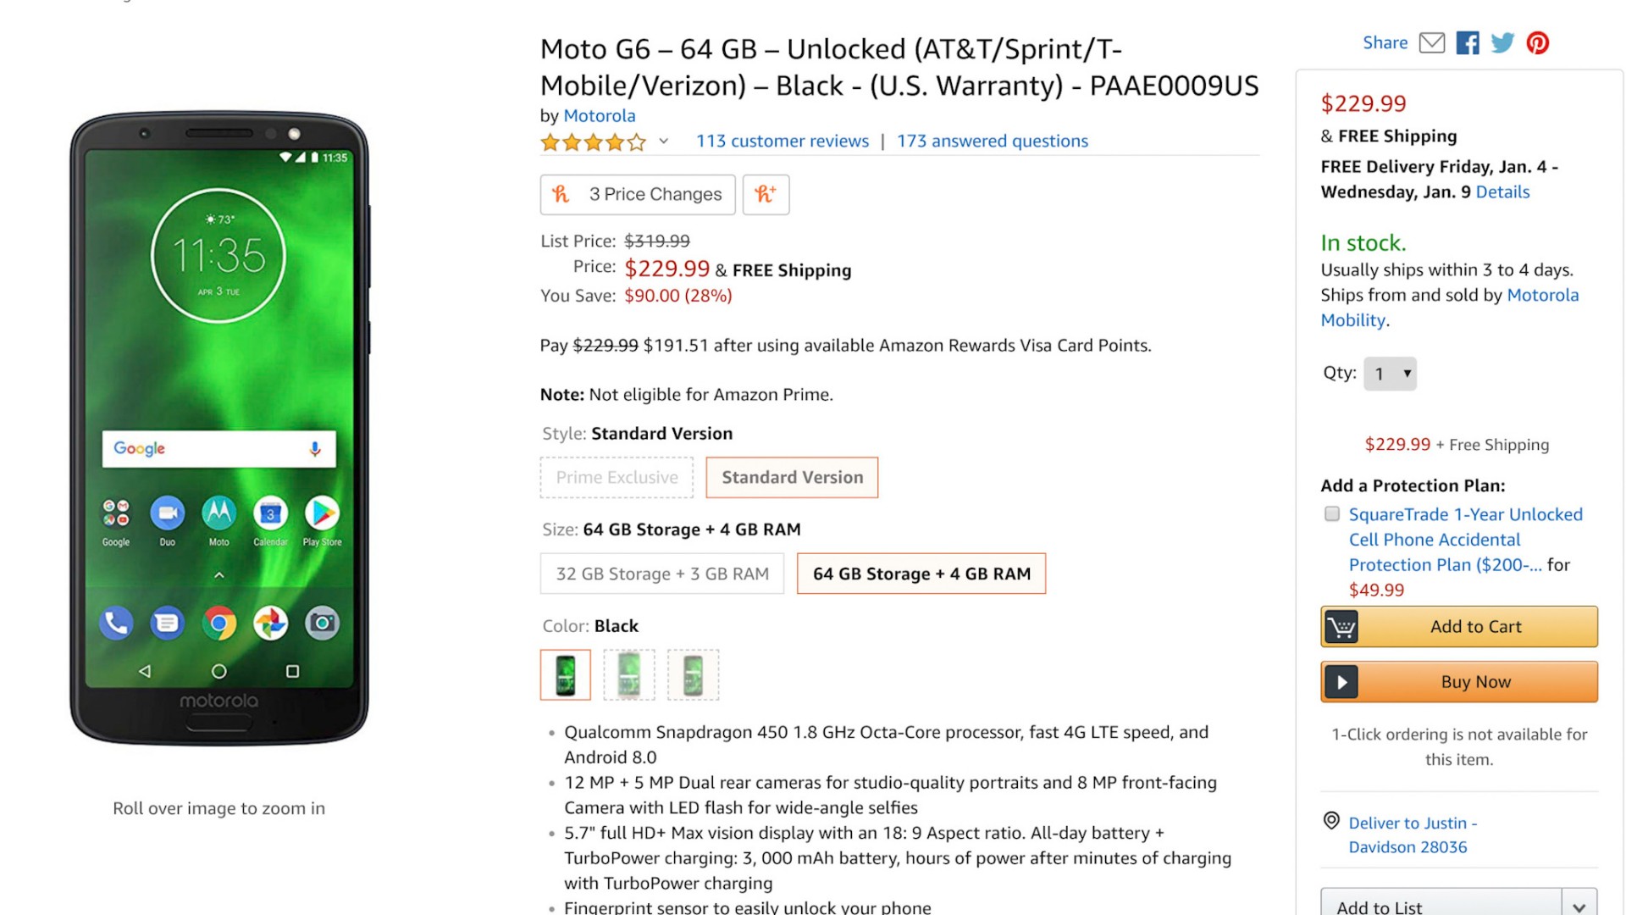Screen dimensions: 1626x915
Task: Share on Facebook icon
Action: coord(1468,43)
